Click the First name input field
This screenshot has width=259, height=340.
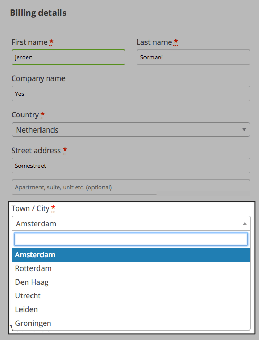(68, 57)
